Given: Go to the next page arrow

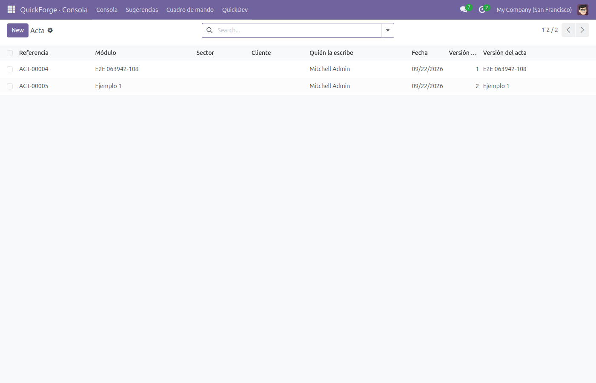Looking at the screenshot, I should (x=582, y=30).
